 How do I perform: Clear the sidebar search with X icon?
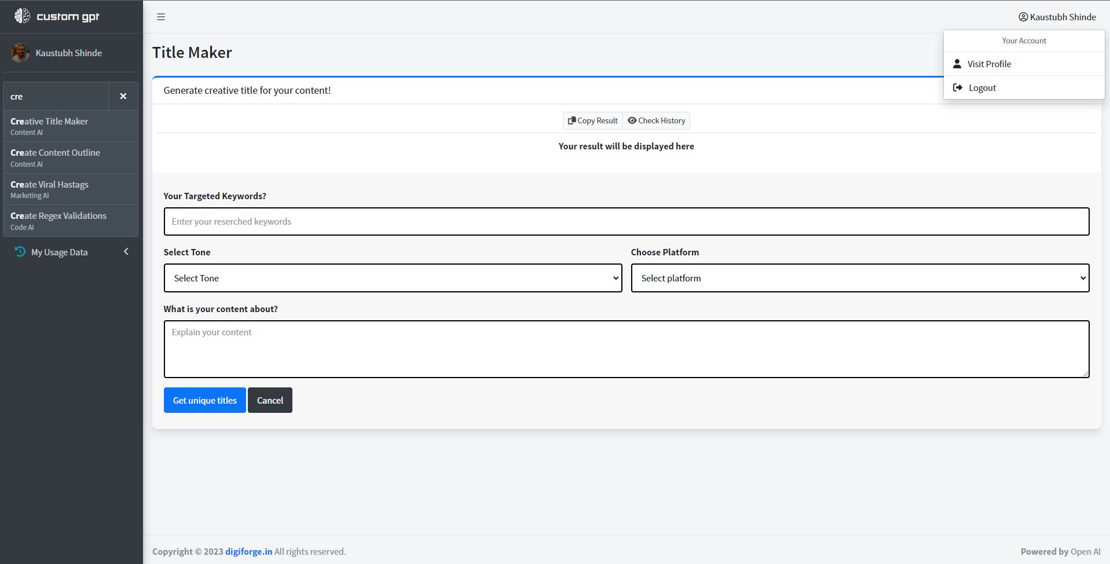click(x=123, y=96)
